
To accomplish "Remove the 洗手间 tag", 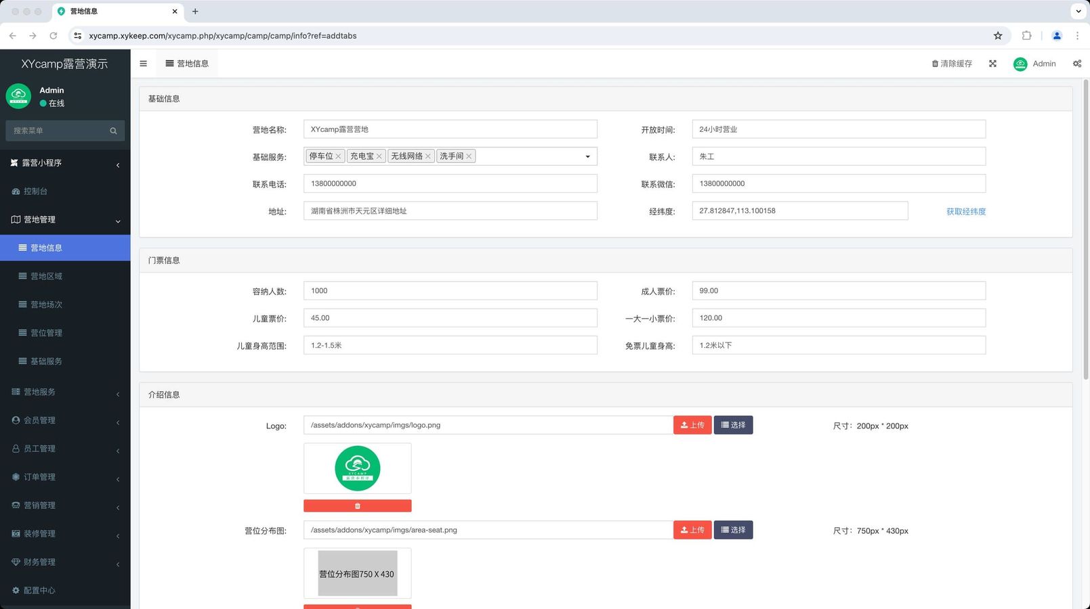I will coord(469,156).
